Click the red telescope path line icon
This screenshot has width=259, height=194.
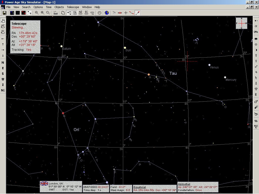coord(132,13)
